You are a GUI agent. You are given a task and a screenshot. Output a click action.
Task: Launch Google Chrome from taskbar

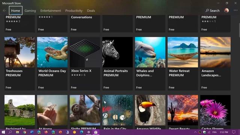coord(25,132)
